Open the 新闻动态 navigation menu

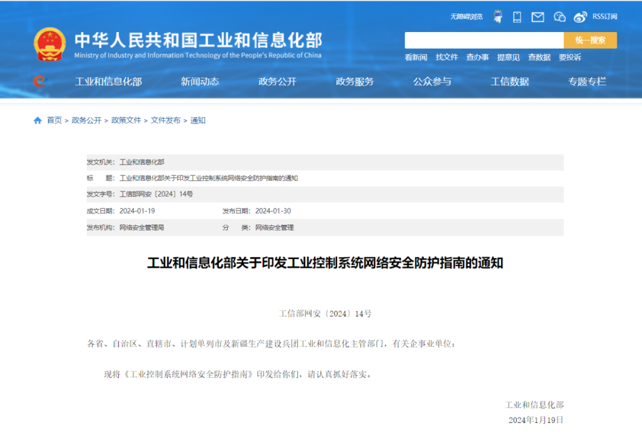pyautogui.click(x=200, y=81)
